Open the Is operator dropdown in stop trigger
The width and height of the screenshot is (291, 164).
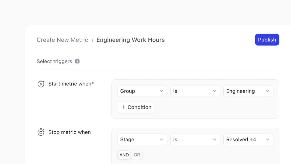(195, 139)
